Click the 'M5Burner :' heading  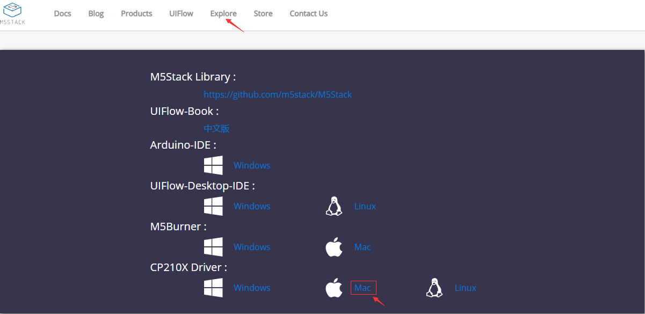pyautogui.click(x=178, y=227)
